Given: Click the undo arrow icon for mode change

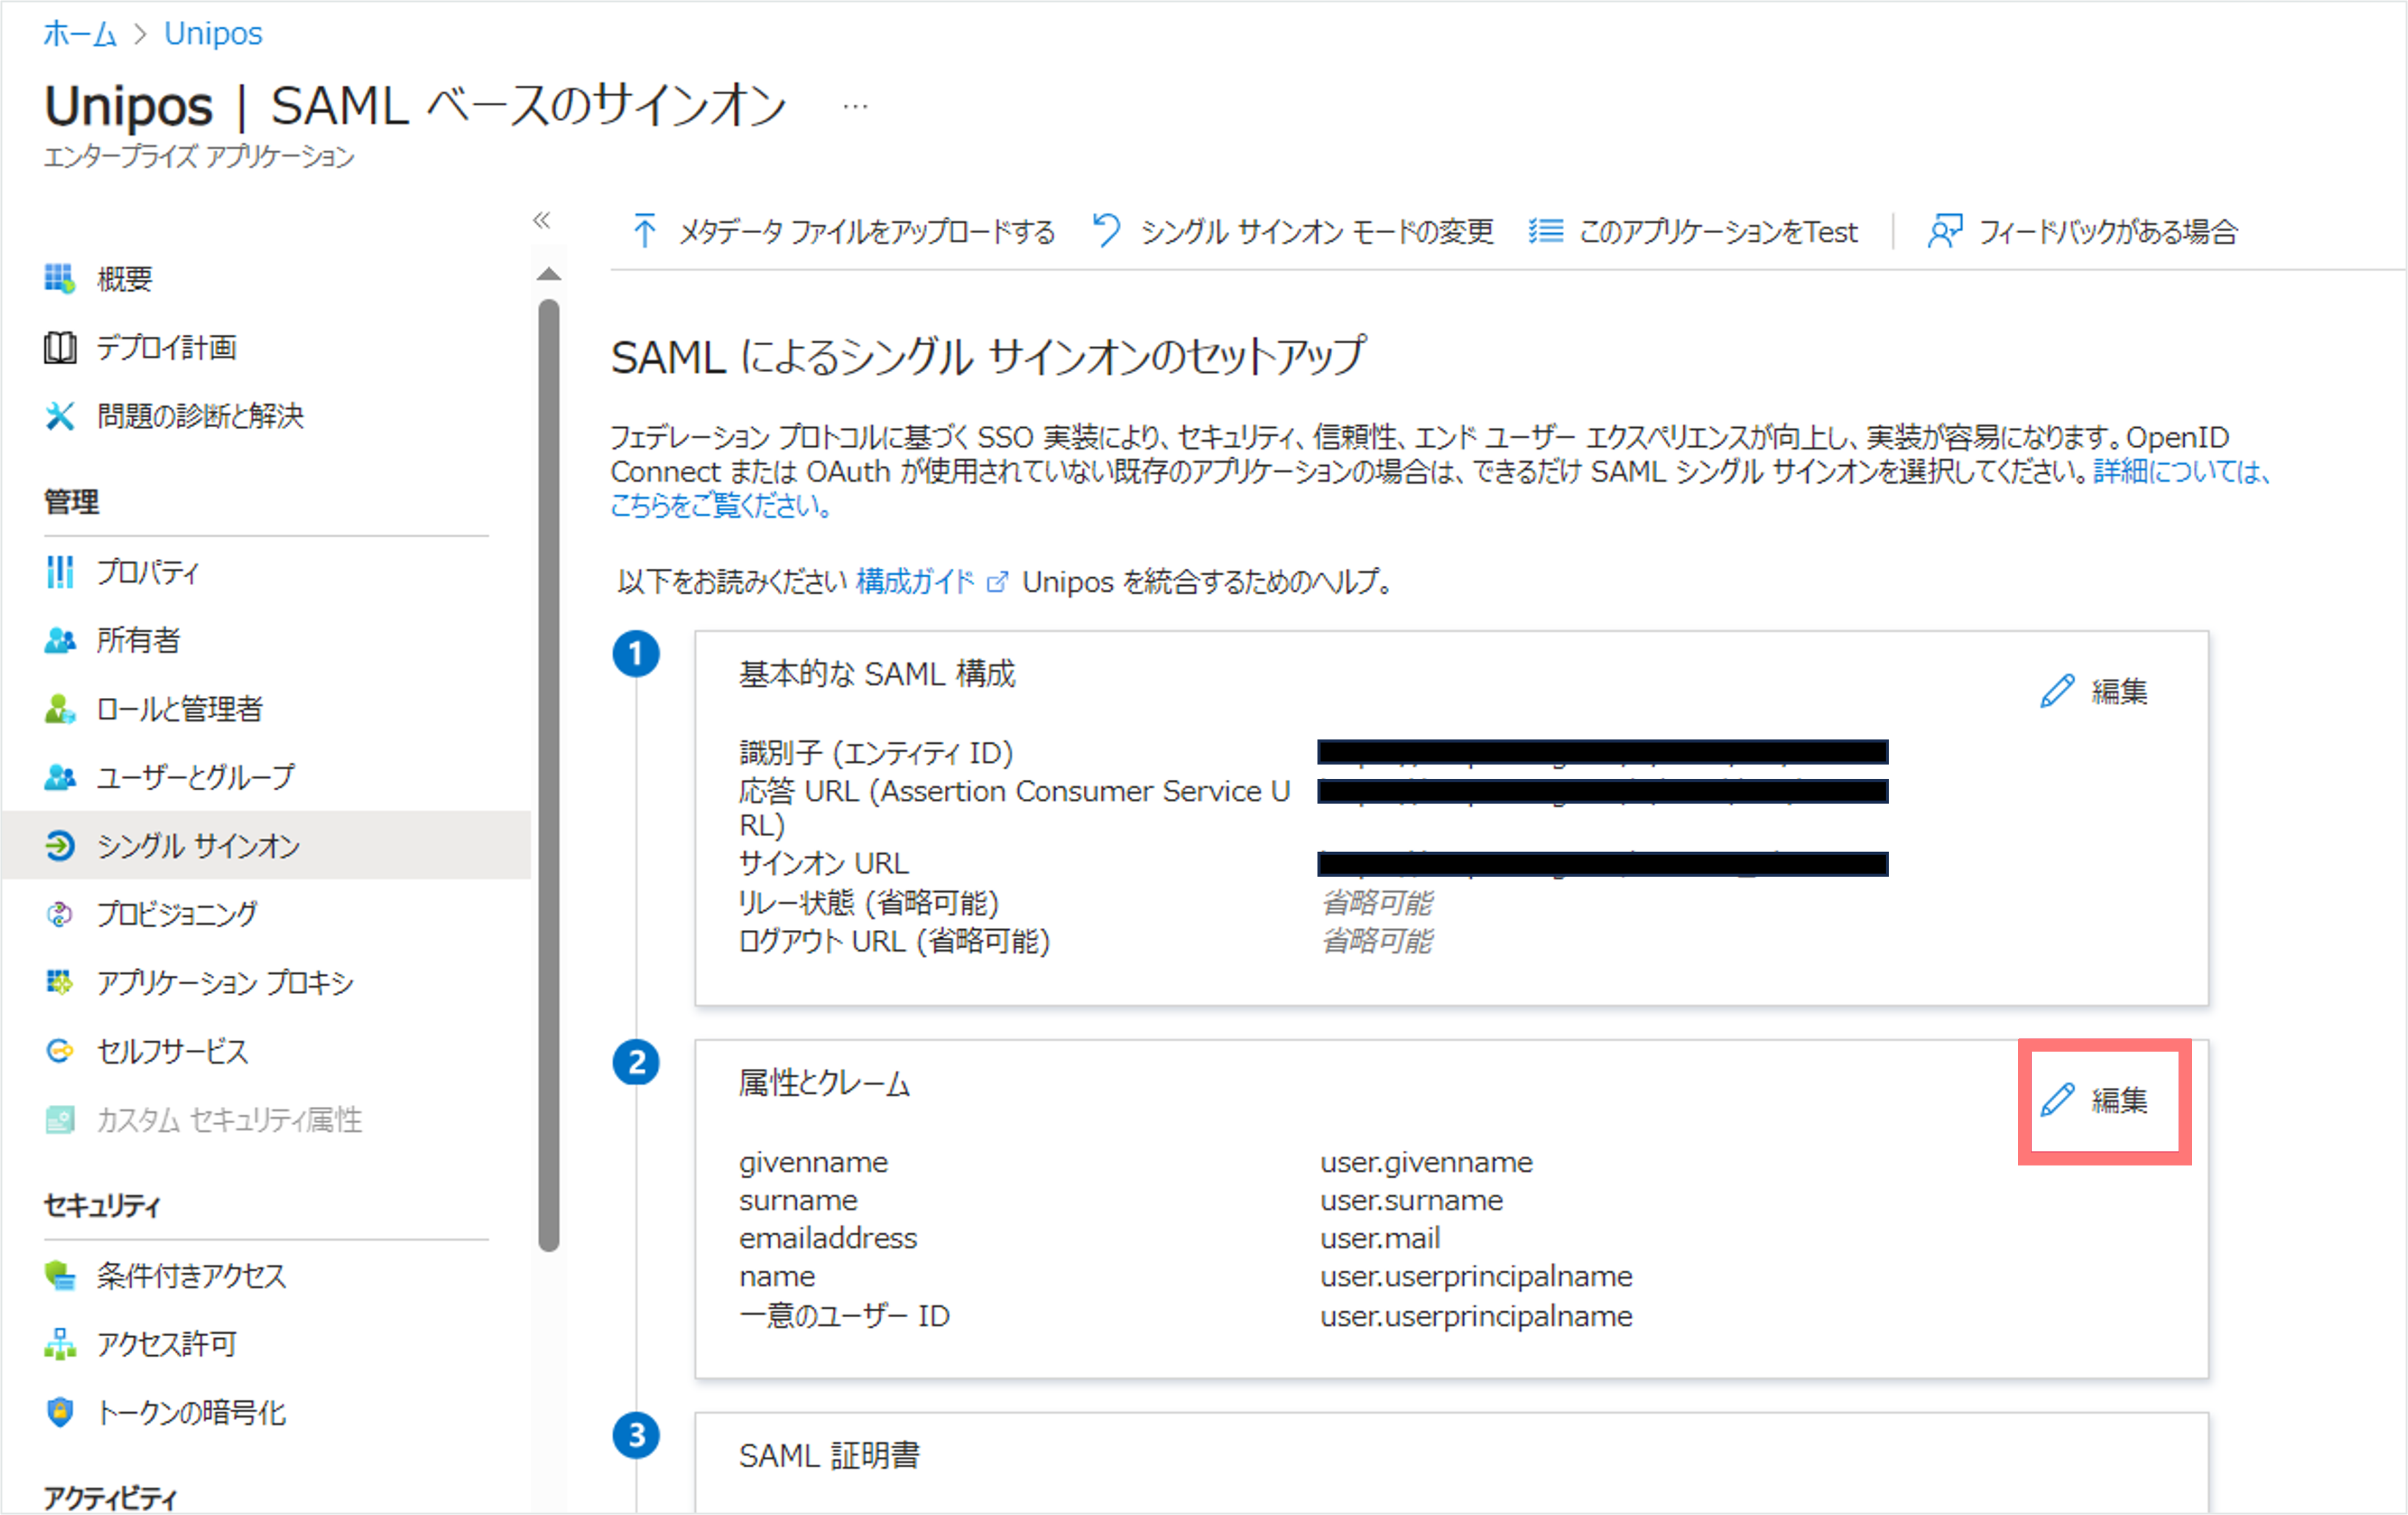Looking at the screenshot, I should 1106,231.
